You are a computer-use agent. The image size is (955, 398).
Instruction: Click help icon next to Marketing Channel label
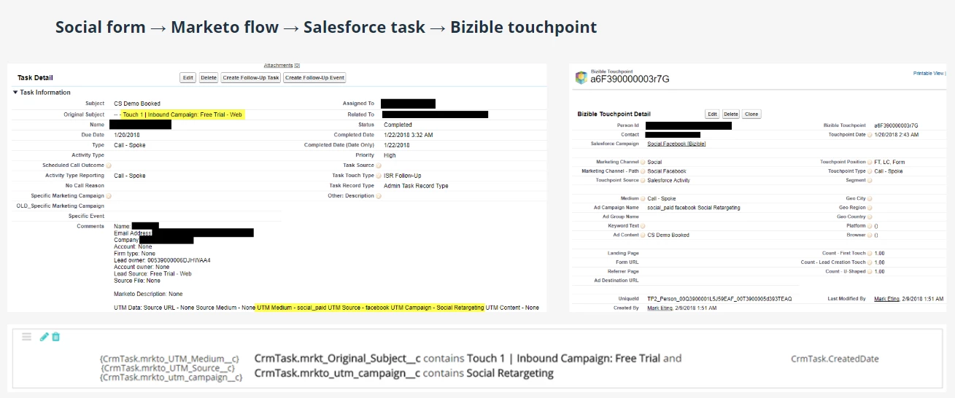tap(643, 162)
